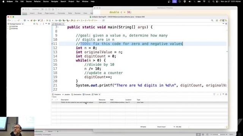The width and height of the screenshot is (243, 136).
Task: Click the Wi-Fi icon in menu bar
Action: coord(204,2)
